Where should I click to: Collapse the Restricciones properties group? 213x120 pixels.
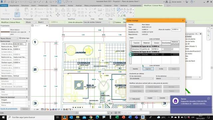[x=27, y=41]
